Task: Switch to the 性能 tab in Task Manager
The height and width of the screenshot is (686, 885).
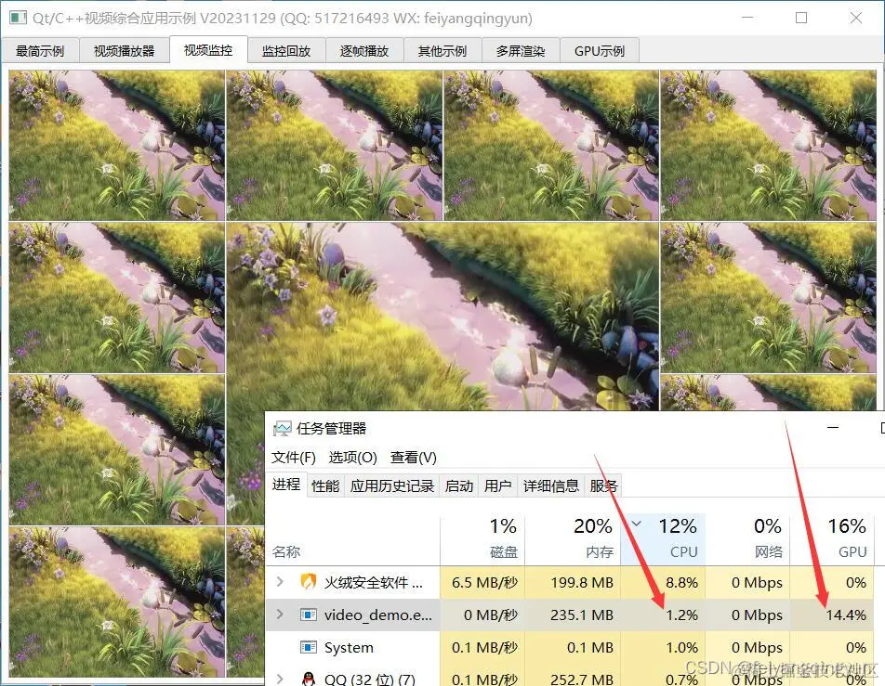Action: 324,485
